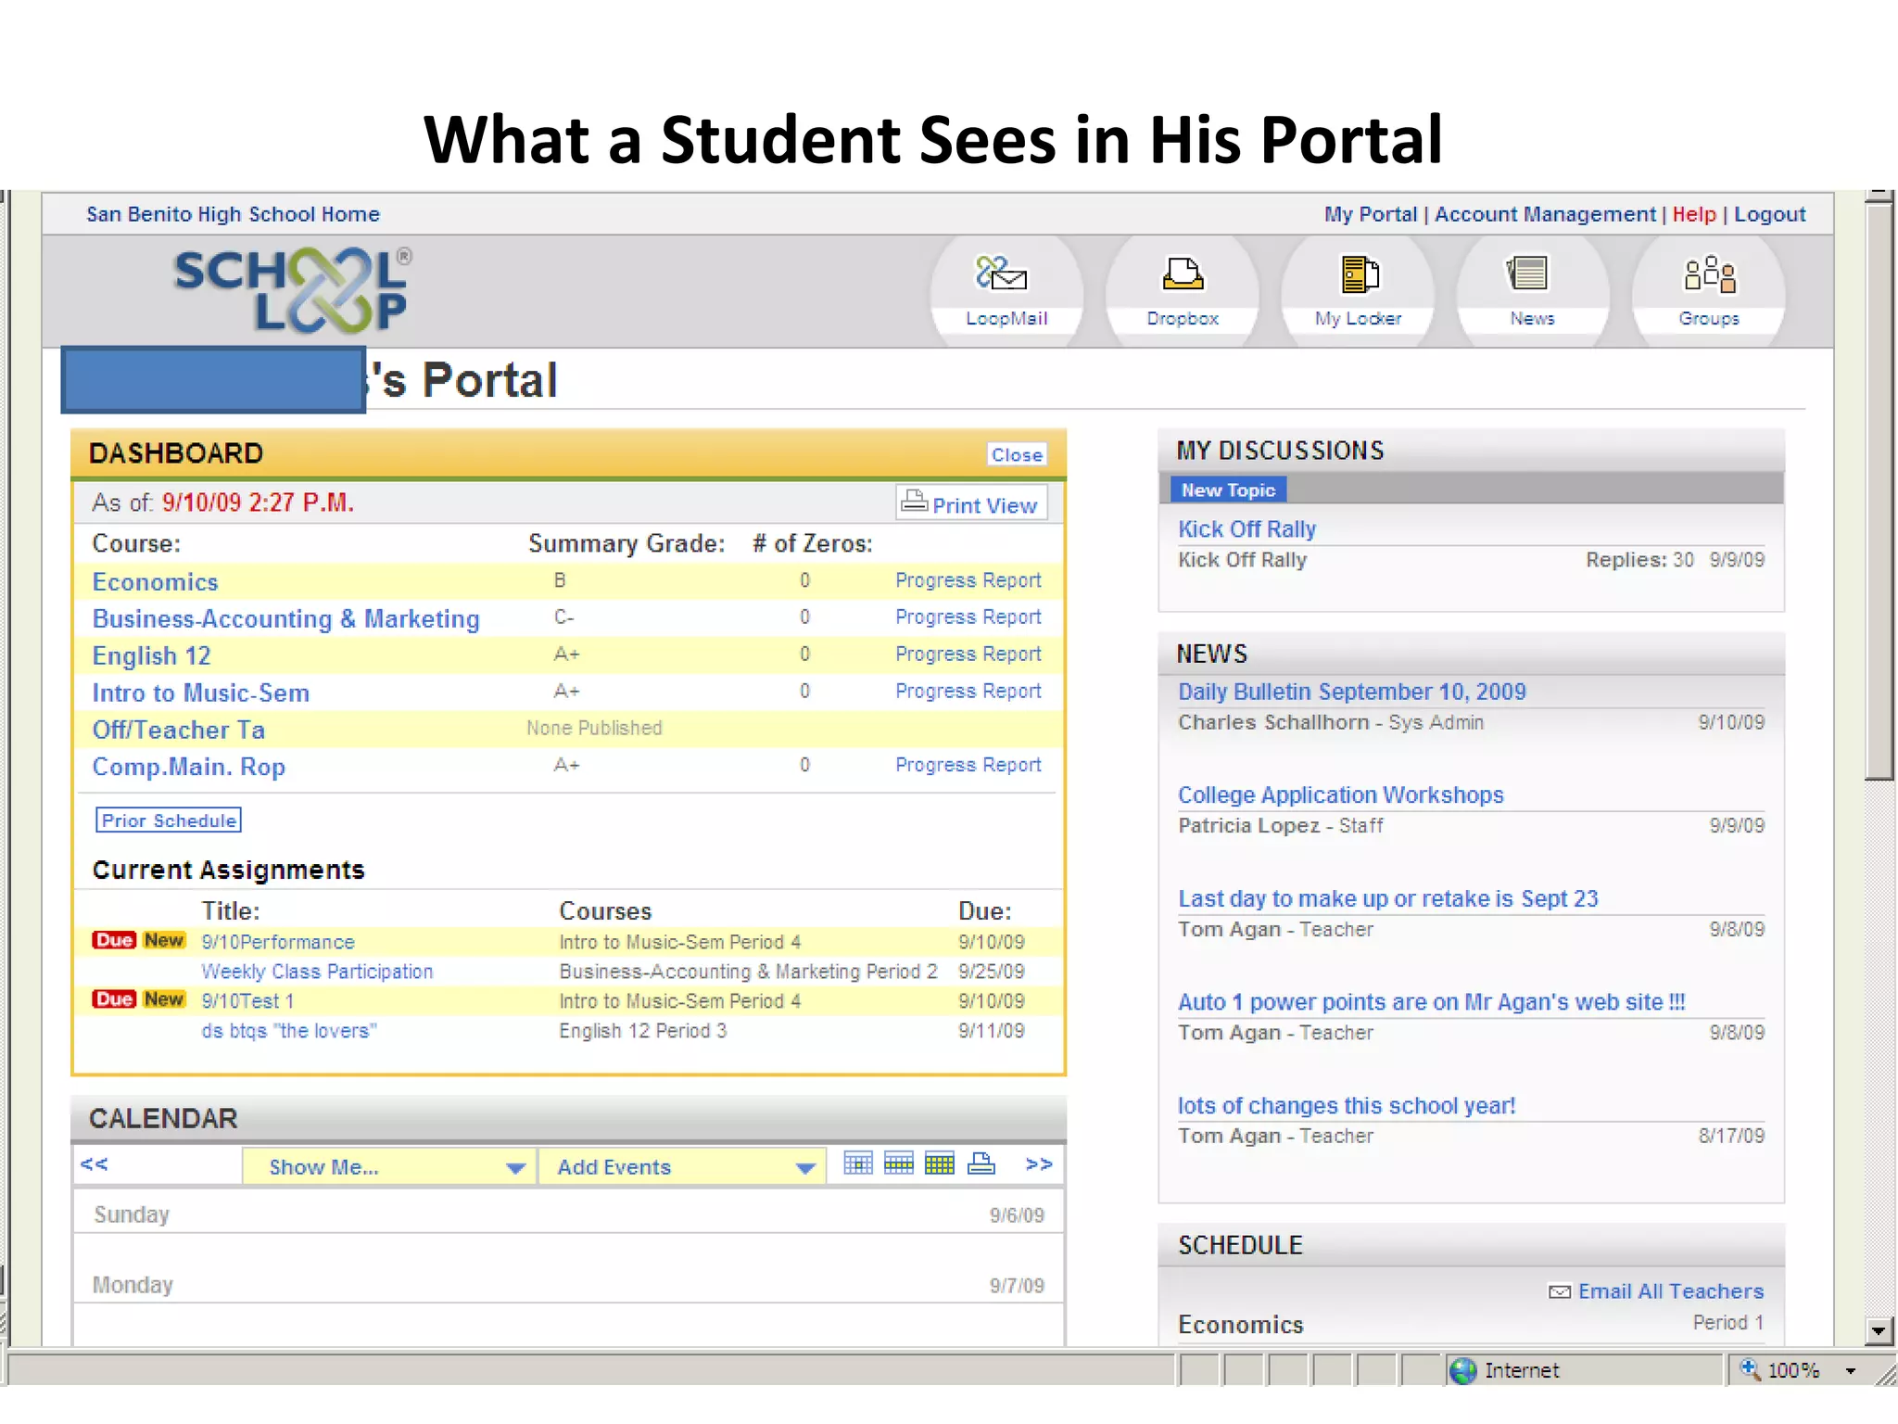Click the Prior Schedule button

coord(169,820)
